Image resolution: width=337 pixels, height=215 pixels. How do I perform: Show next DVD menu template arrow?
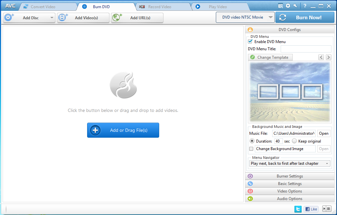[328, 57]
